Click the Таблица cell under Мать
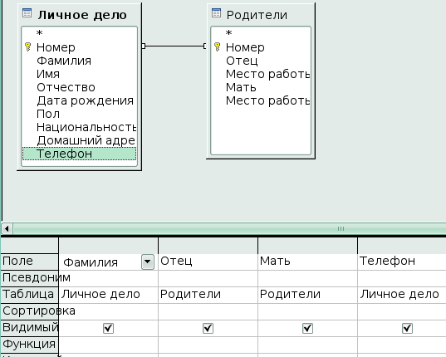 point(307,295)
